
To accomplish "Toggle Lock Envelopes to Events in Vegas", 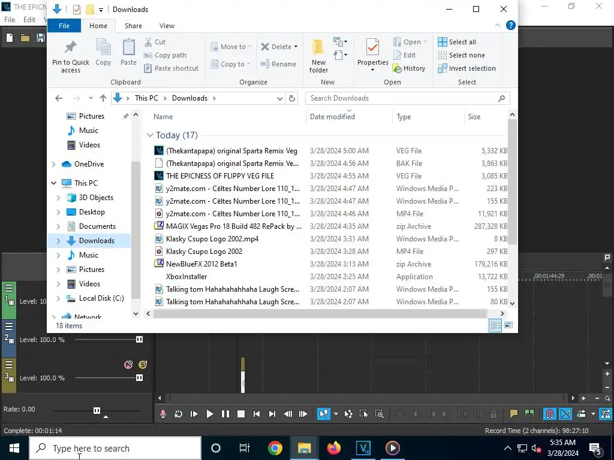I will (606, 414).
